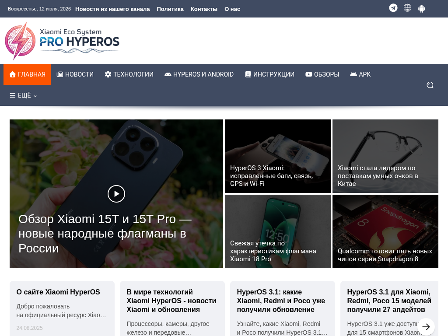
Task: Open the Новости section
Action: (x=75, y=74)
